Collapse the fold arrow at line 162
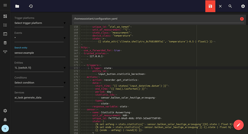The image size is (248, 134). point(79,38)
